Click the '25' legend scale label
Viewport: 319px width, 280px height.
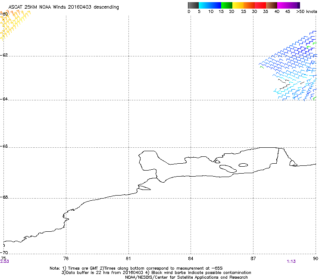(244, 12)
